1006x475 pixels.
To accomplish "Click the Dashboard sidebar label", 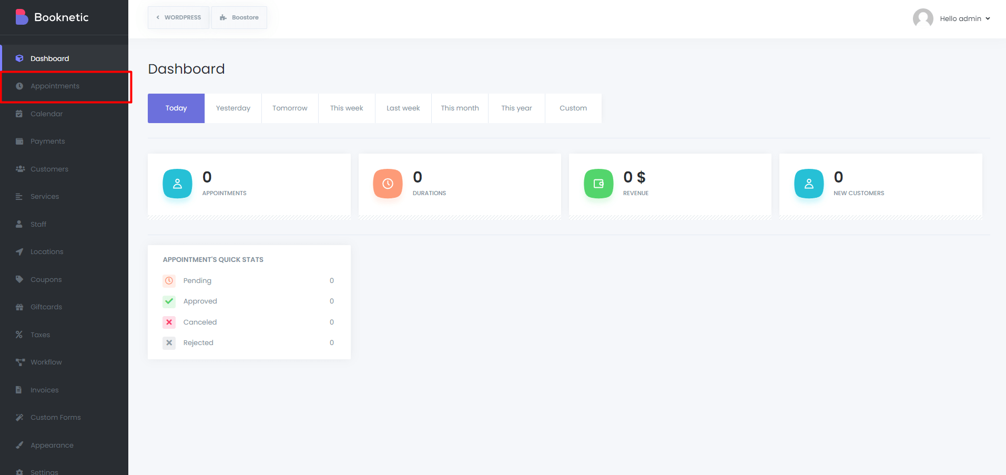I will [x=50, y=58].
